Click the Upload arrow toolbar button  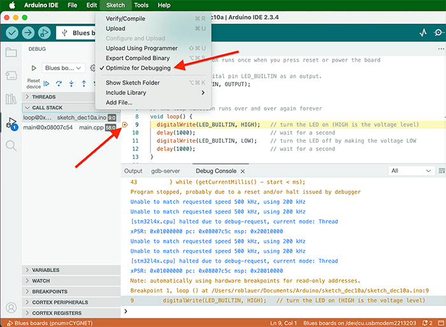(x=28, y=33)
